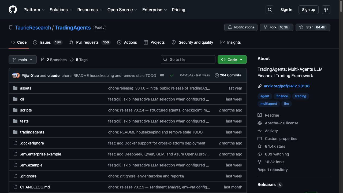This screenshot has width=343, height=193.
Task: Click the .gitignore file icon
Action: click(x=15, y=176)
